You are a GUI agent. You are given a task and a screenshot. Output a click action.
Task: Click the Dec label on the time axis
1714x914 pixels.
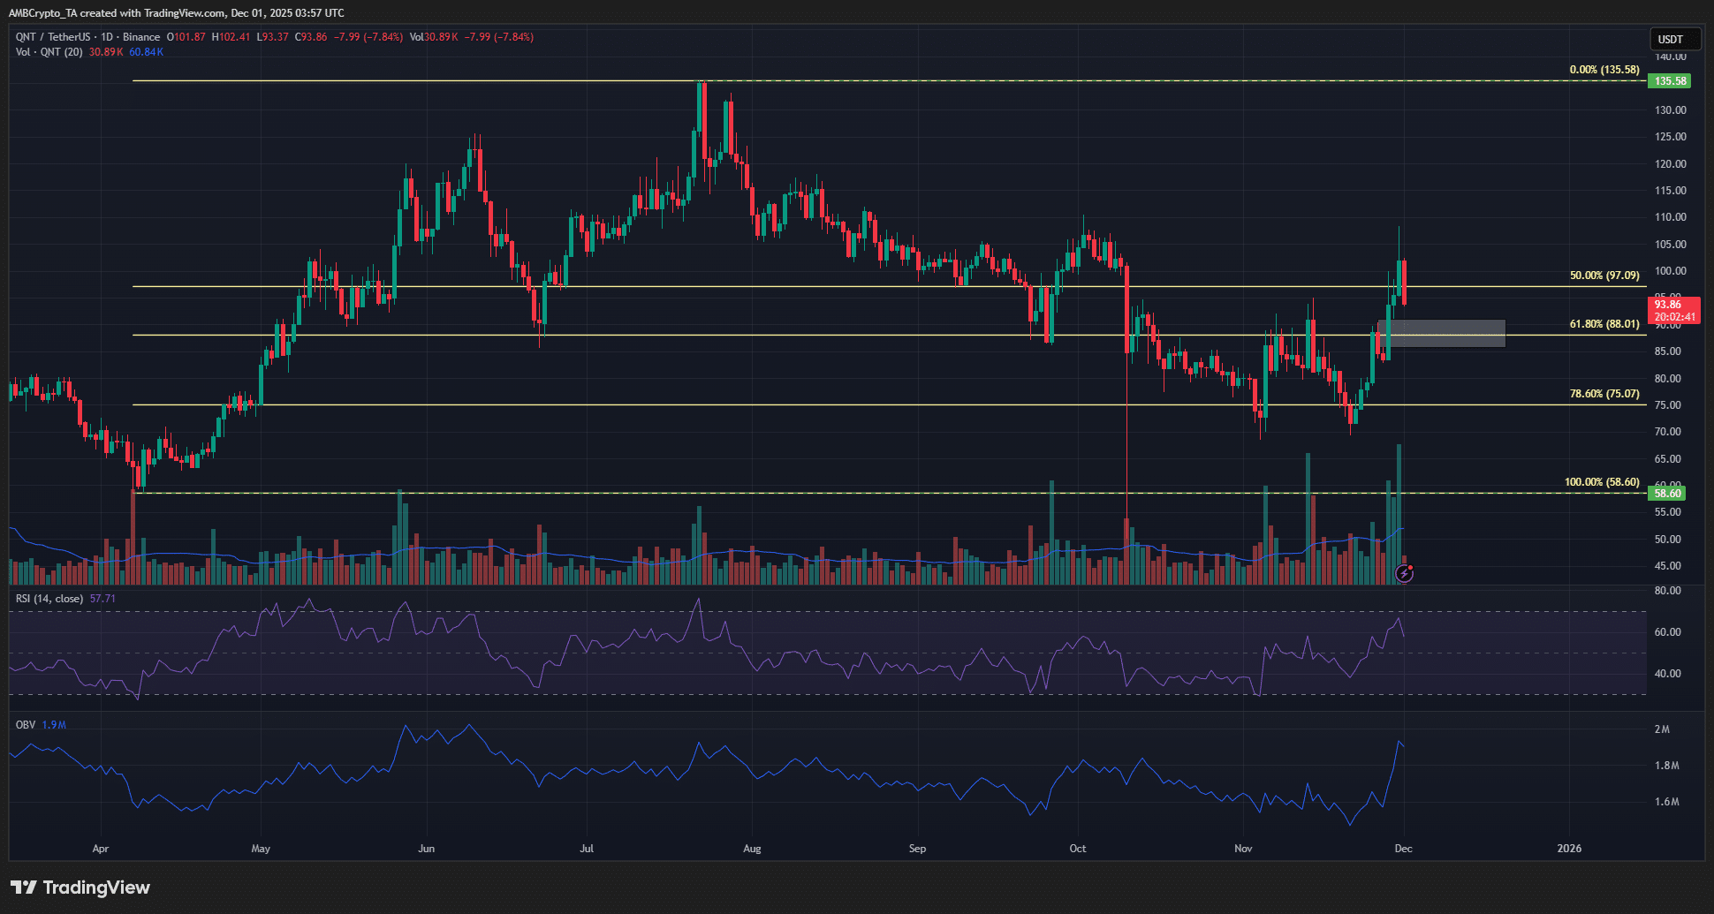[x=1404, y=848]
